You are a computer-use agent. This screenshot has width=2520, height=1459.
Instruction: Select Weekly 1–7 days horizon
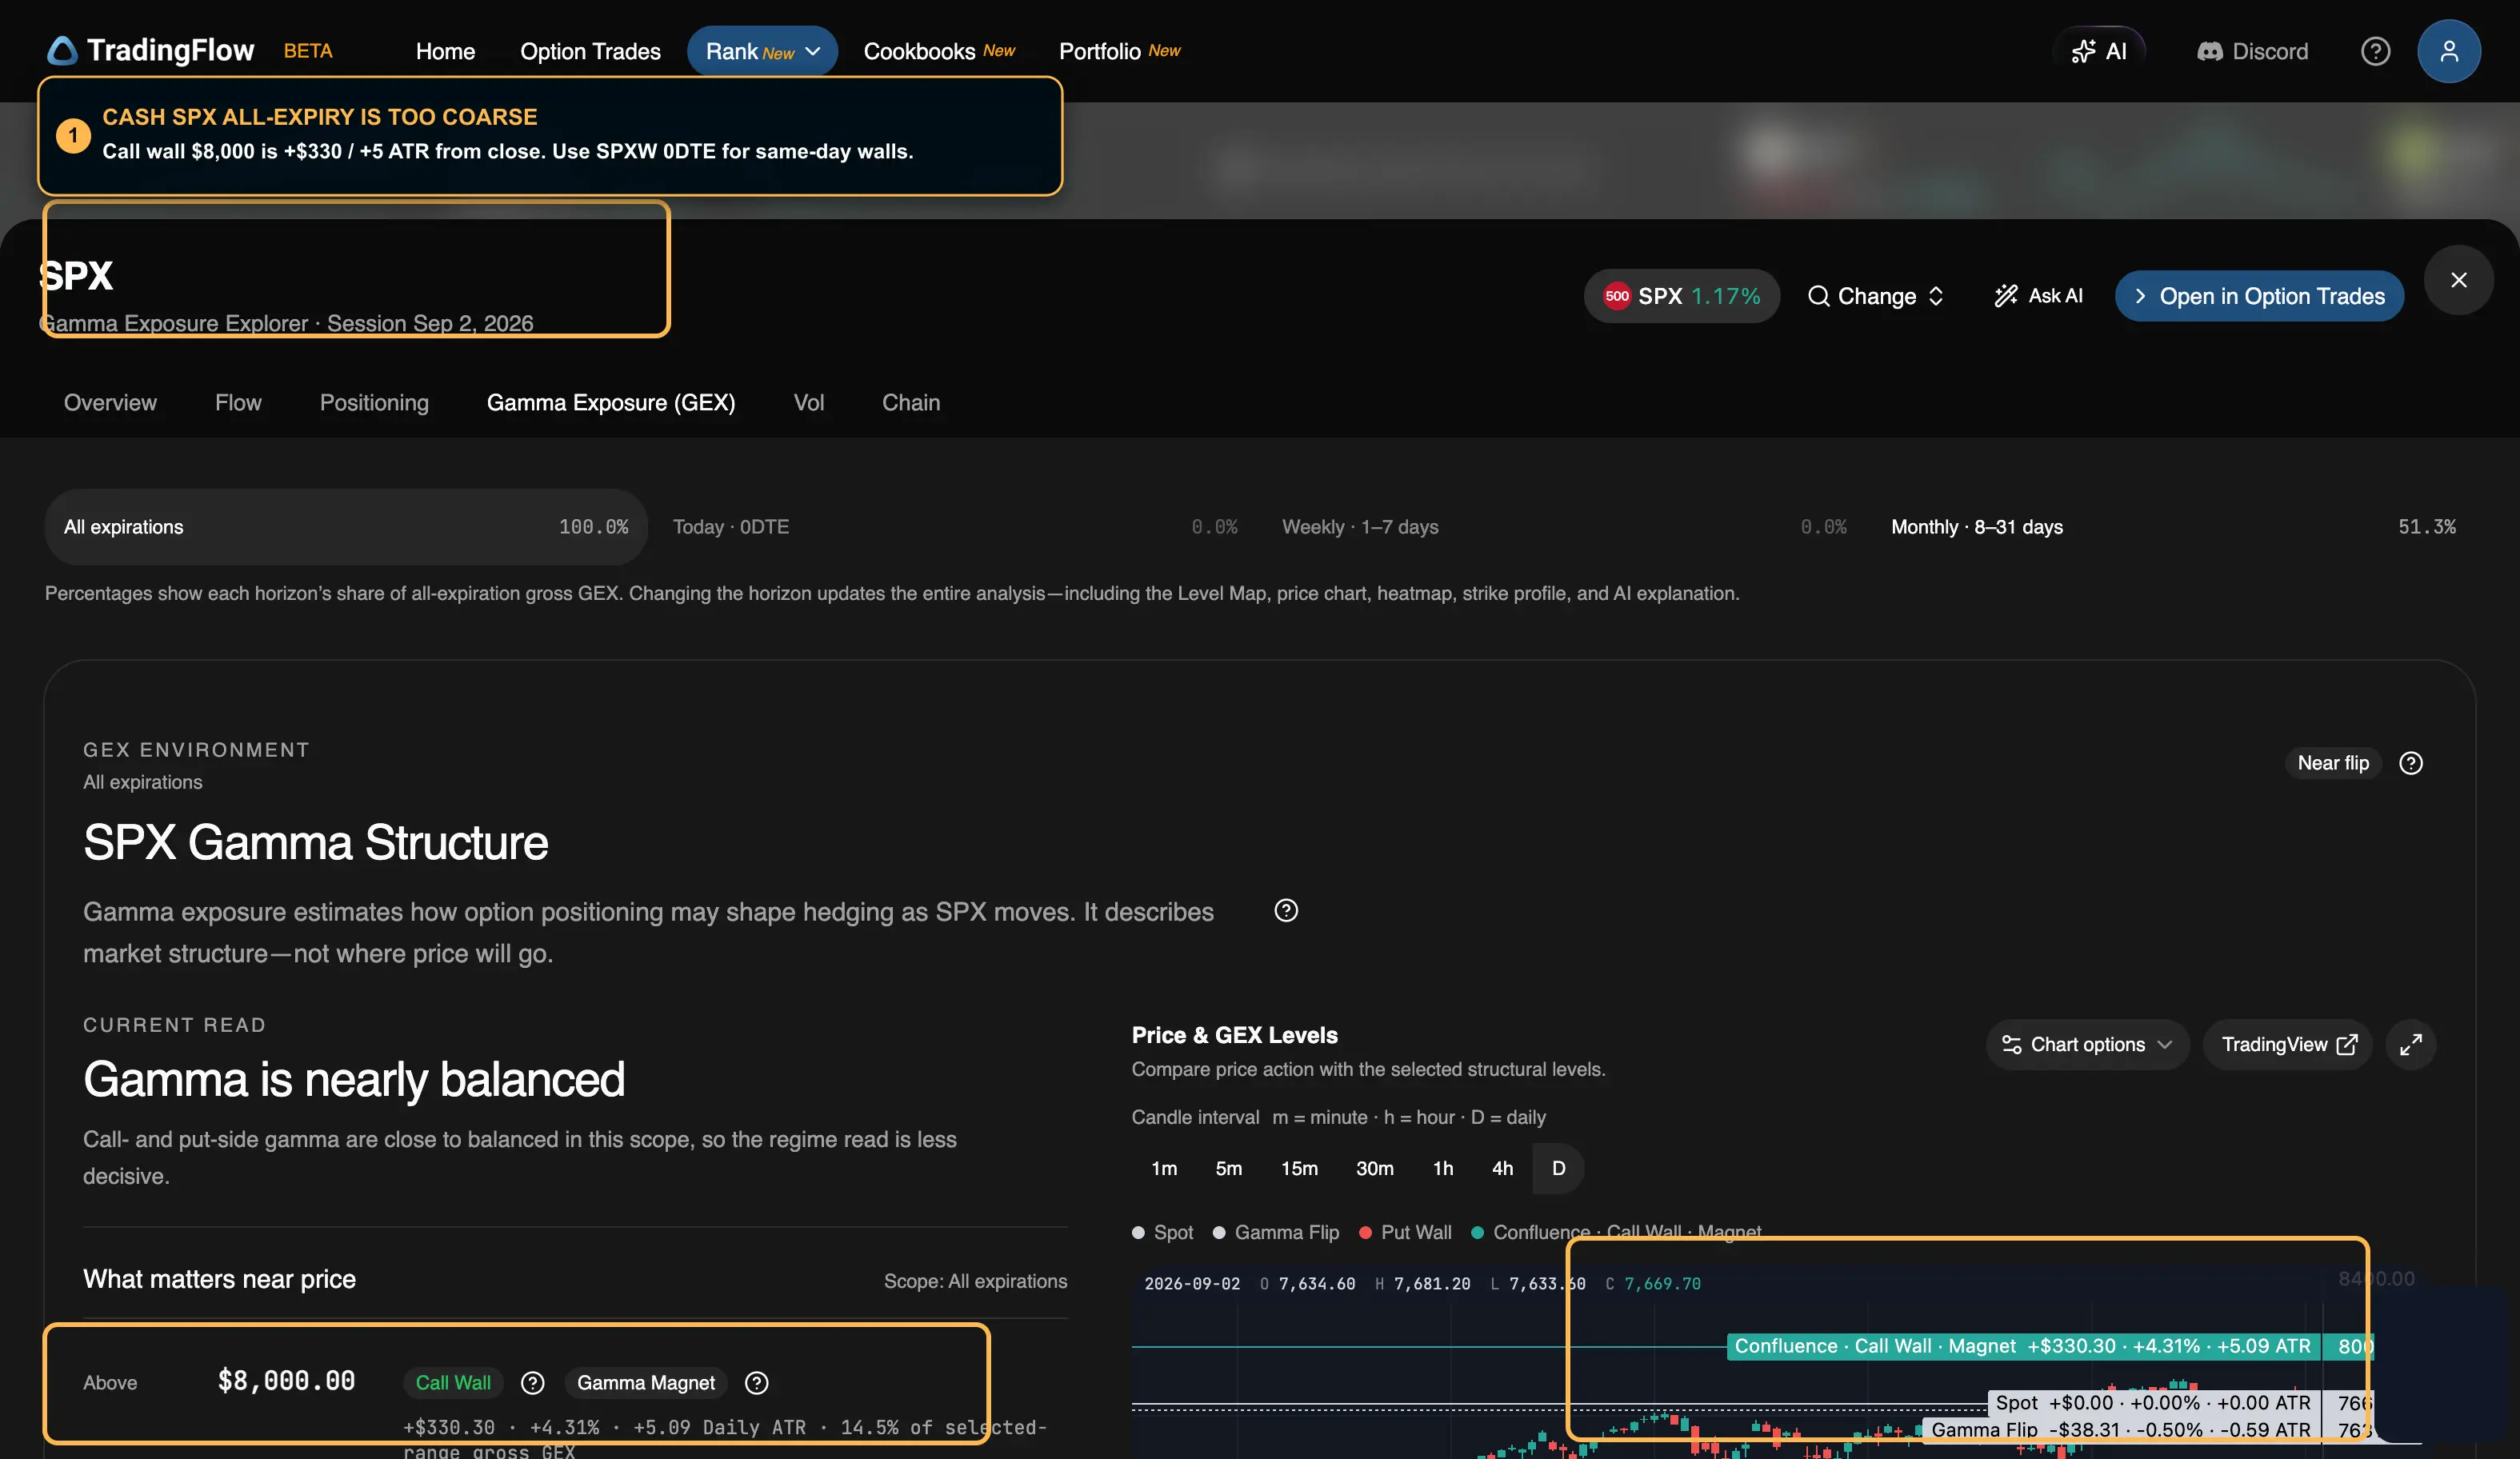[x=1564, y=527]
